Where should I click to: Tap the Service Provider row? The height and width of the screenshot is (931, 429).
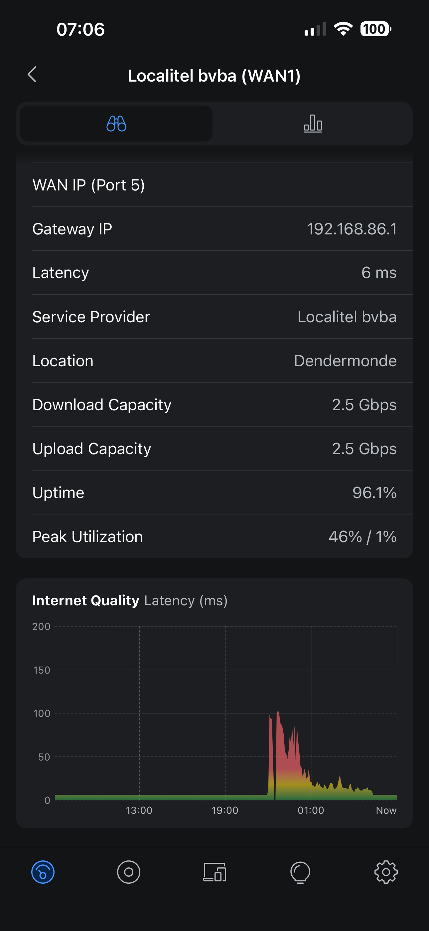pyautogui.click(x=214, y=317)
